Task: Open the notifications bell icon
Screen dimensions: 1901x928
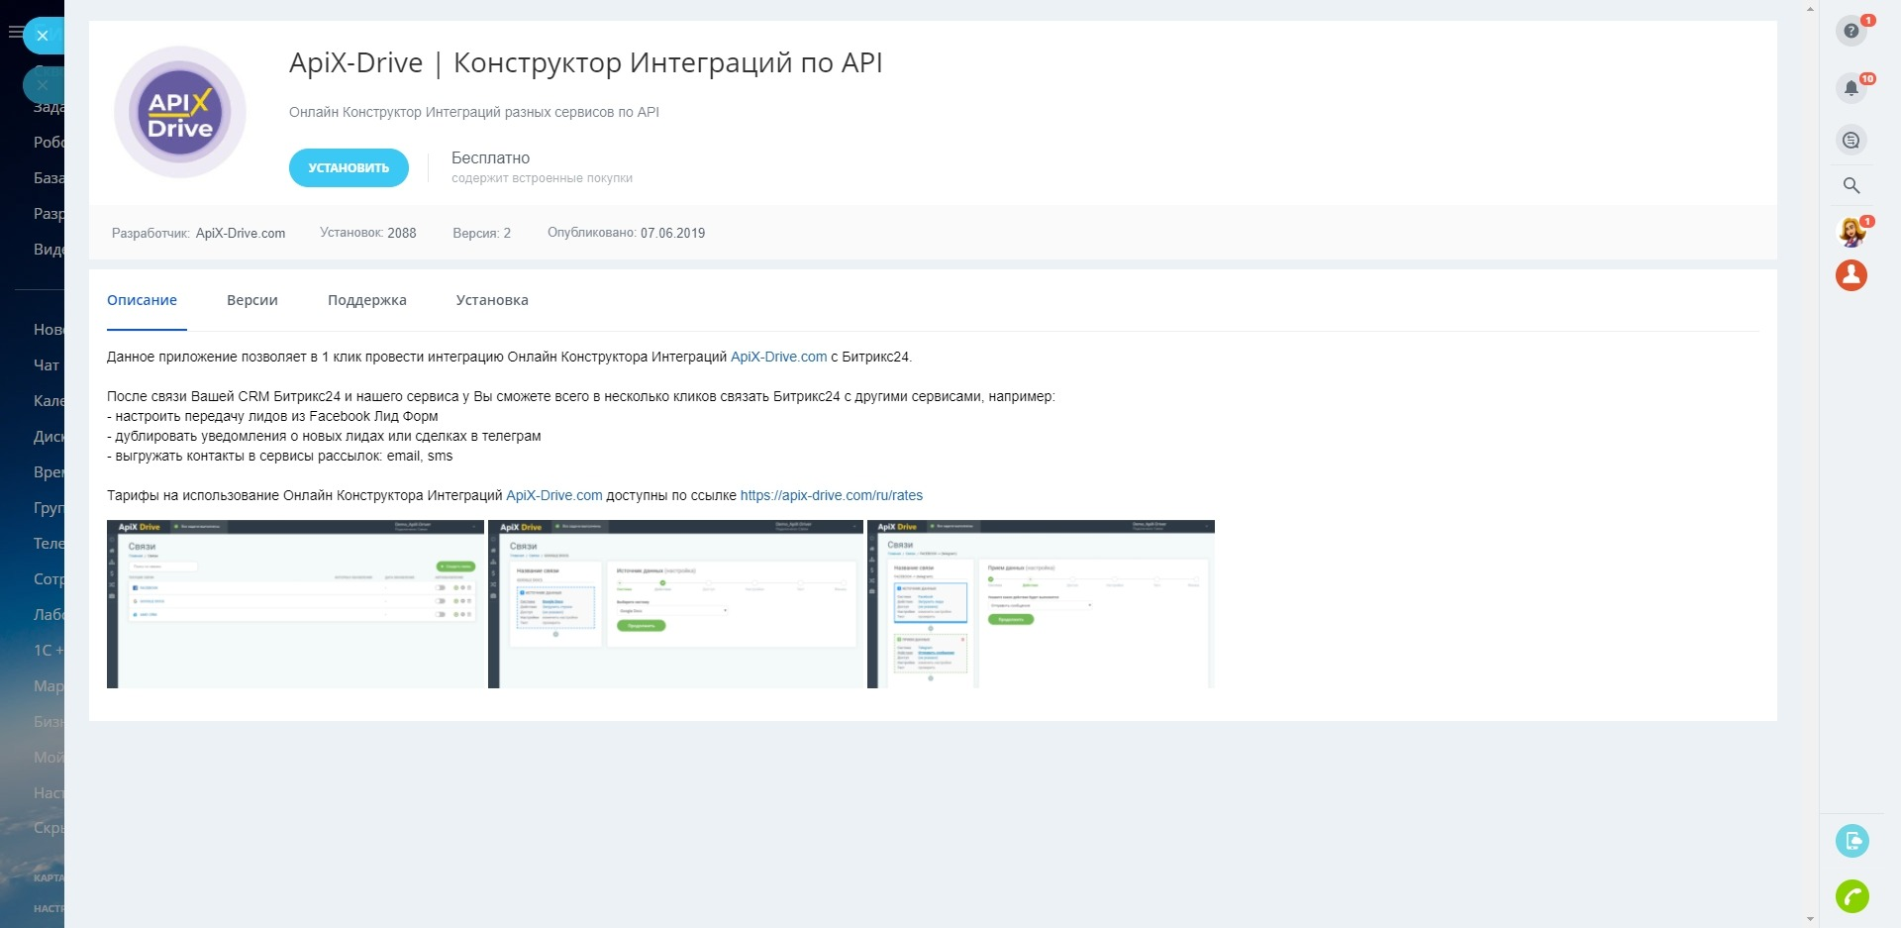Action: pos(1851,88)
